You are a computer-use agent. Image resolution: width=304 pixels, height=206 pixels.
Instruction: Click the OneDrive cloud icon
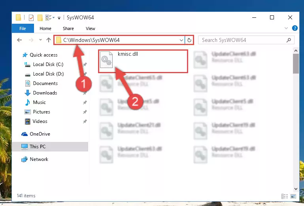25,134
